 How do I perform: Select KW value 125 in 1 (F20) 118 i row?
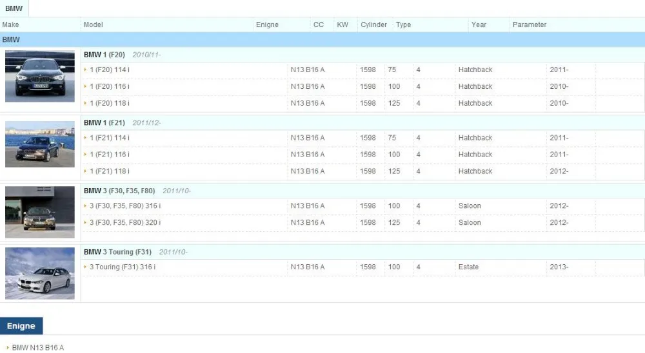point(394,103)
